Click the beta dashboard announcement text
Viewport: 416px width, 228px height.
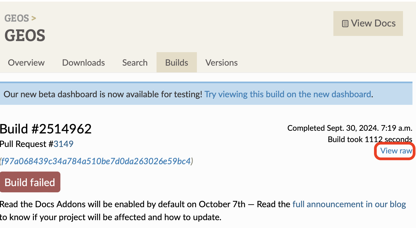click(103, 94)
